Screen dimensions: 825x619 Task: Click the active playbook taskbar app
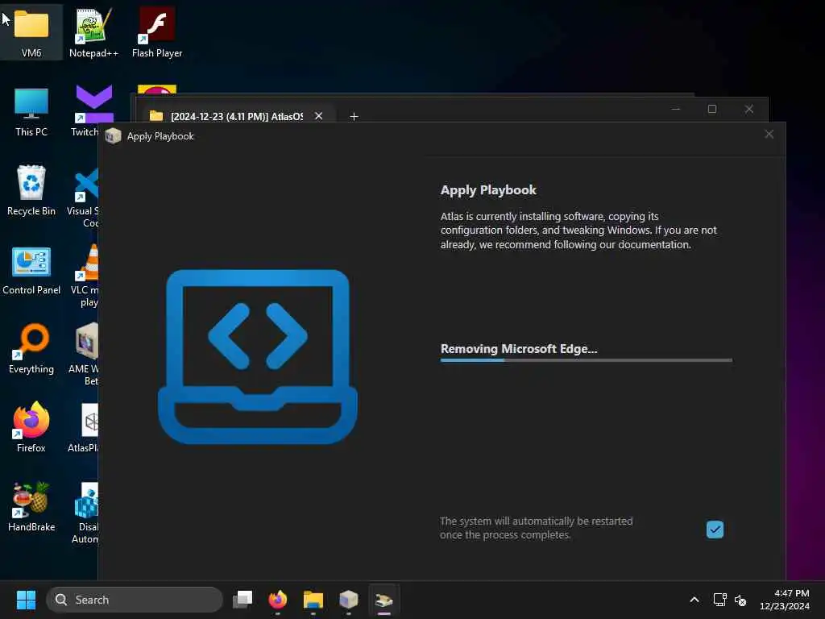tap(384, 600)
